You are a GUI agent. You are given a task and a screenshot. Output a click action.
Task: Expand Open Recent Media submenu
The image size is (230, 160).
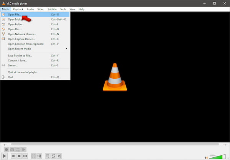[35, 49]
